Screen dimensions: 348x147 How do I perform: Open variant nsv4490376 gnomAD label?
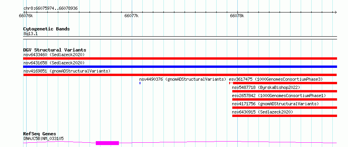coord(183,79)
